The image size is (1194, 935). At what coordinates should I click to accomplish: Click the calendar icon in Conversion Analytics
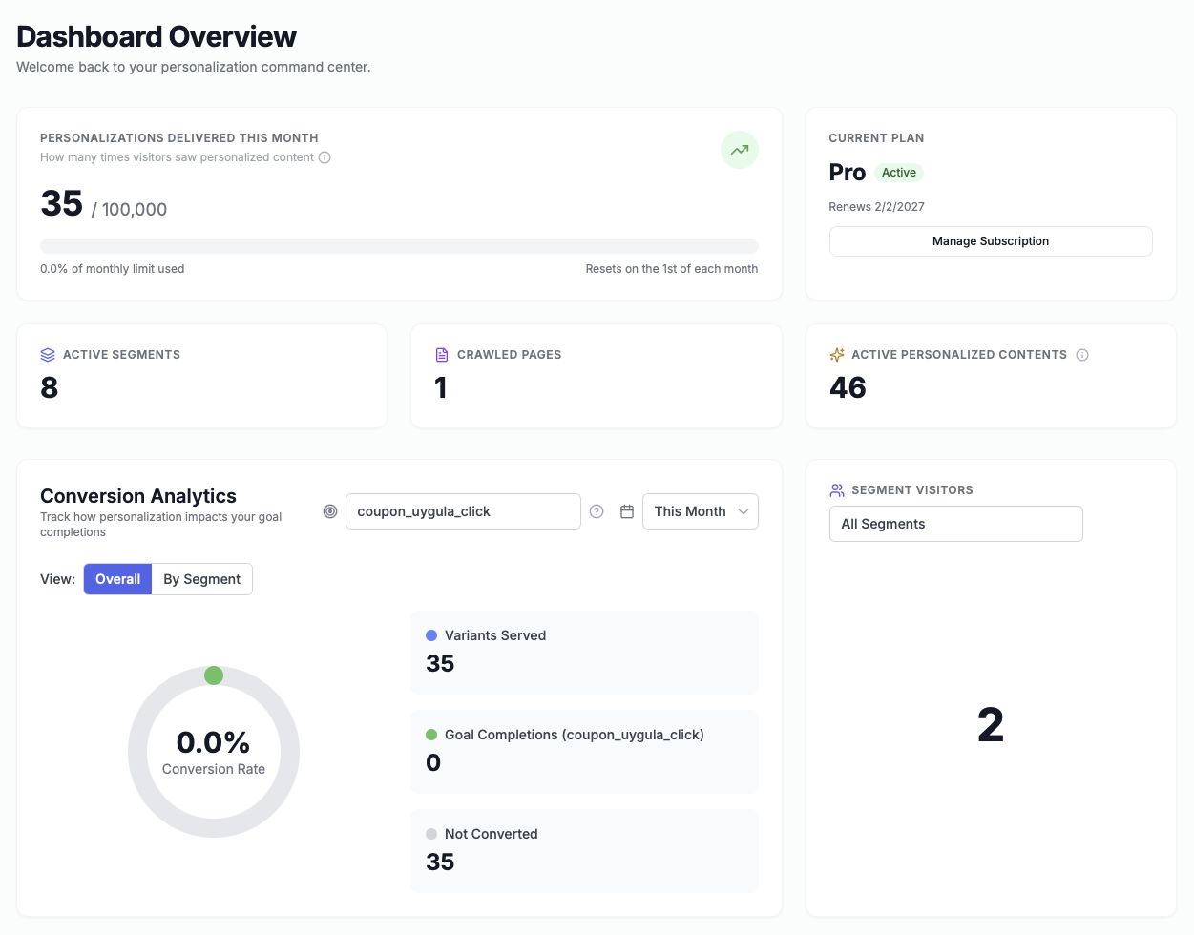coord(627,511)
